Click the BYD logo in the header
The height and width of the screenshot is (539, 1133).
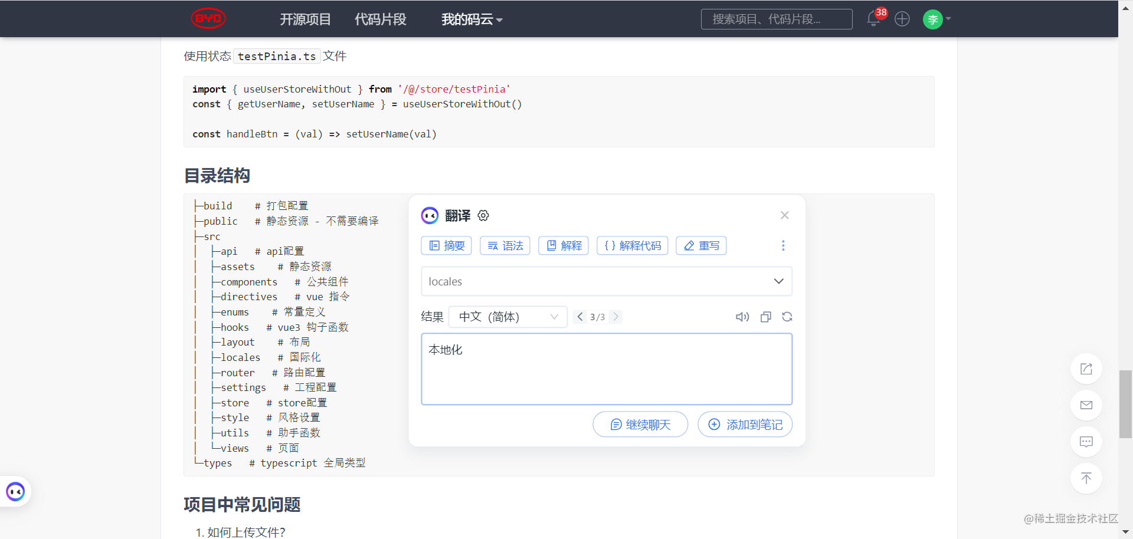tap(208, 18)
